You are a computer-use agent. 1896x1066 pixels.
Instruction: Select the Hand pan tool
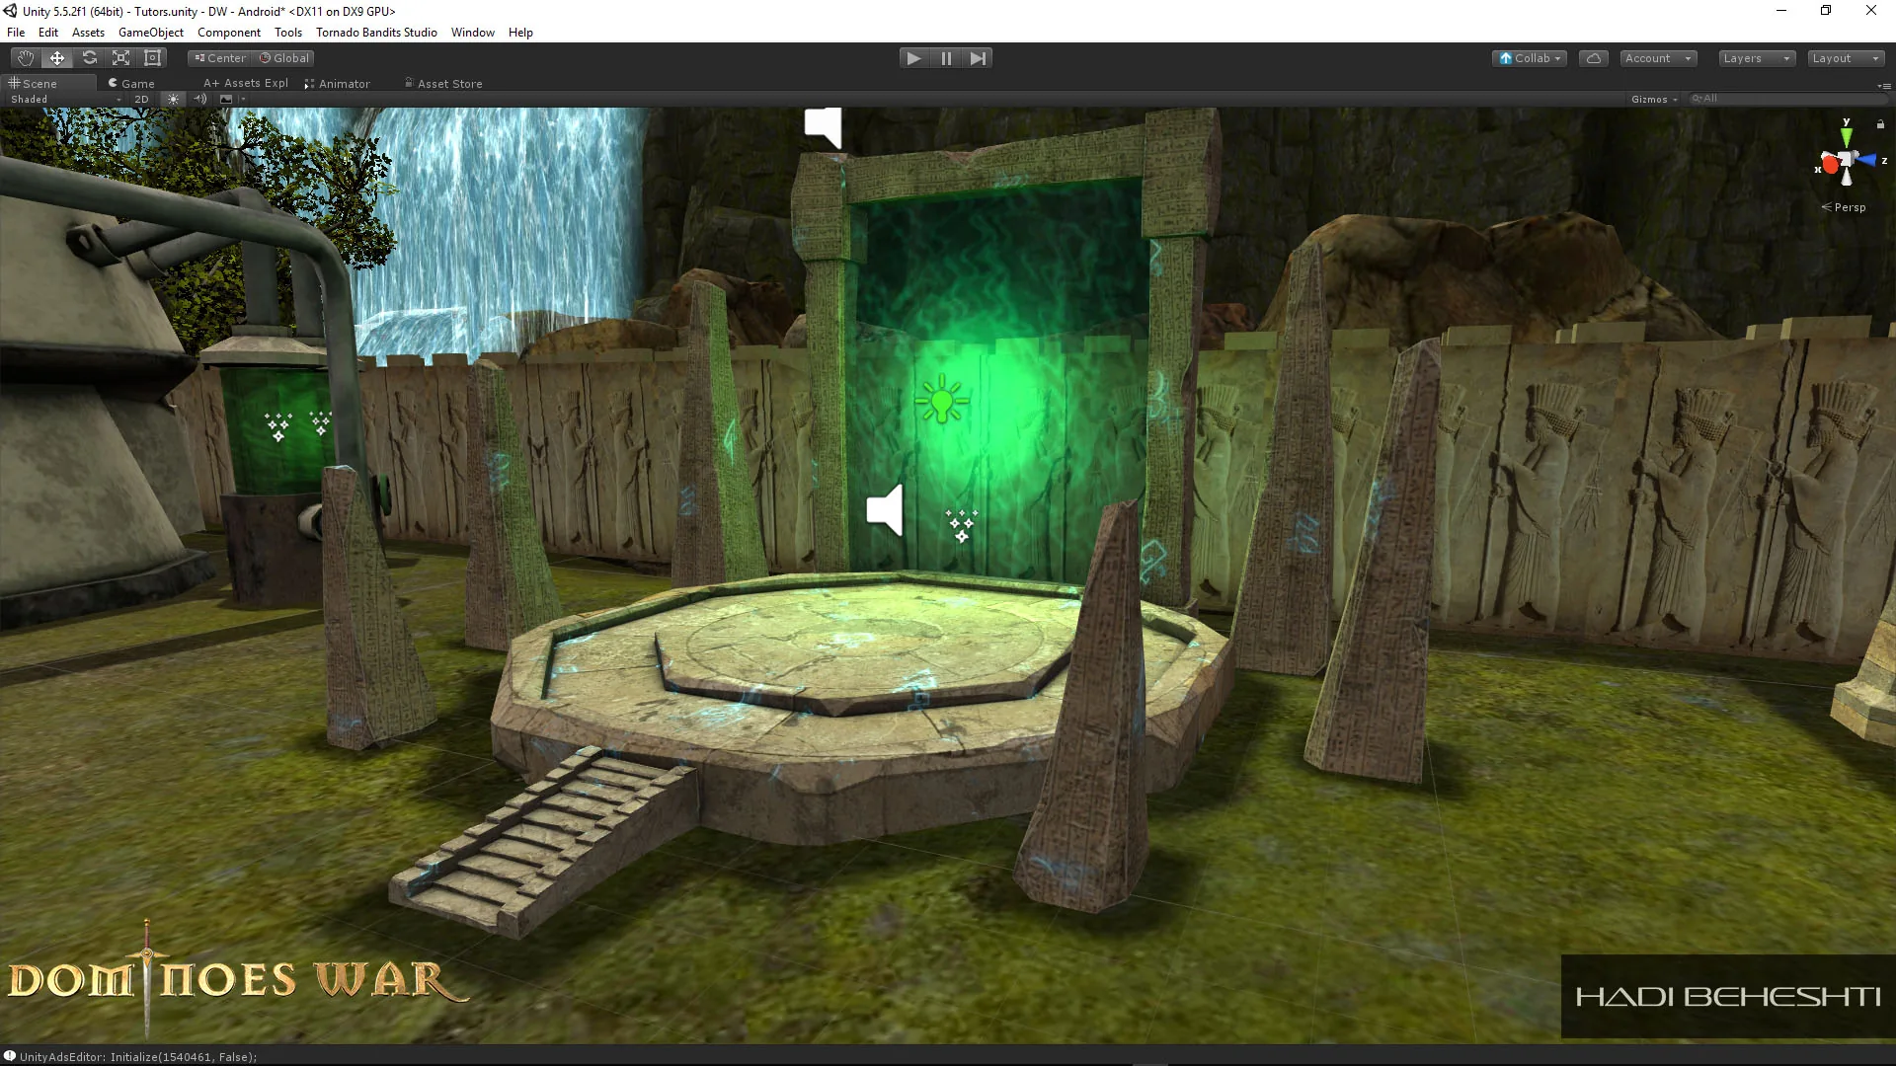(x=25, y=58)
